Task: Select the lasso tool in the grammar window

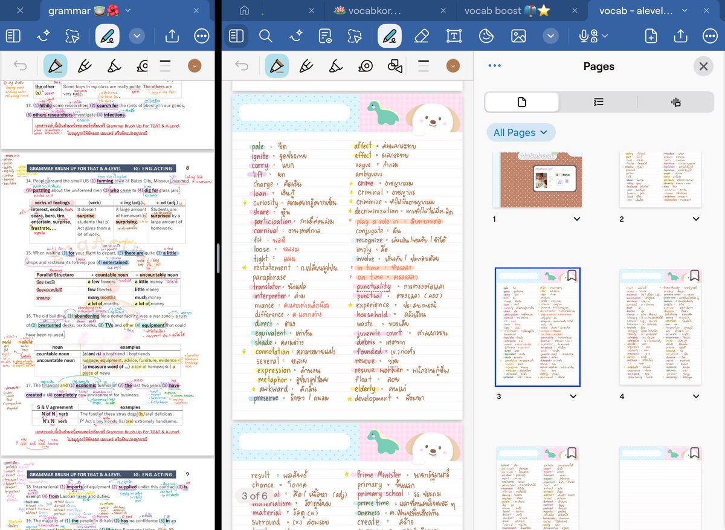Action: coord(72,36)
